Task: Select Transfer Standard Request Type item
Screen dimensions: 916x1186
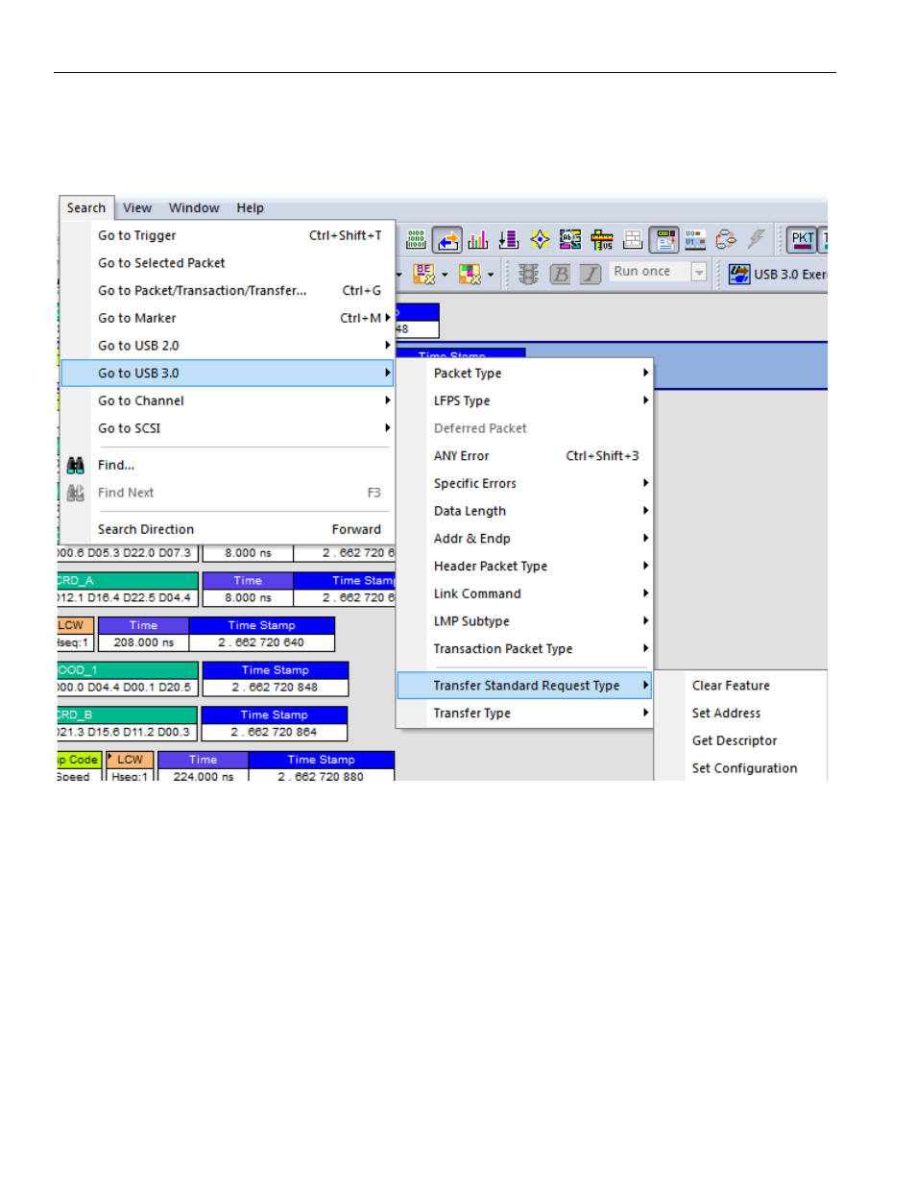Action: (524, 686)
